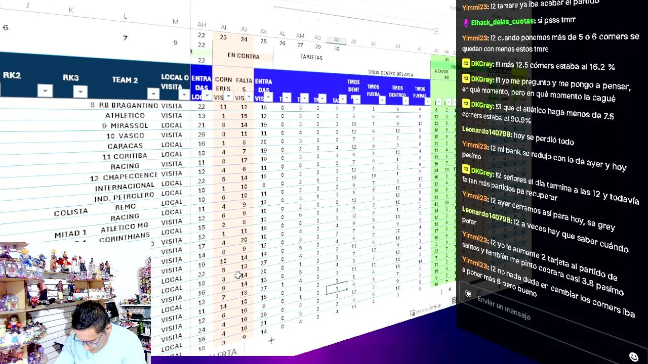Select column K header

click(71, 10)
